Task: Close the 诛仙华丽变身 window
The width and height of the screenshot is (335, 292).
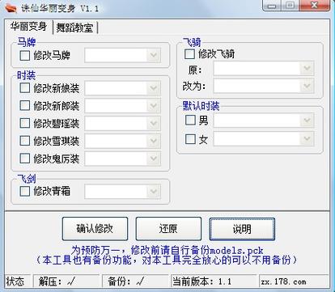Action: [x=314, y=6]
